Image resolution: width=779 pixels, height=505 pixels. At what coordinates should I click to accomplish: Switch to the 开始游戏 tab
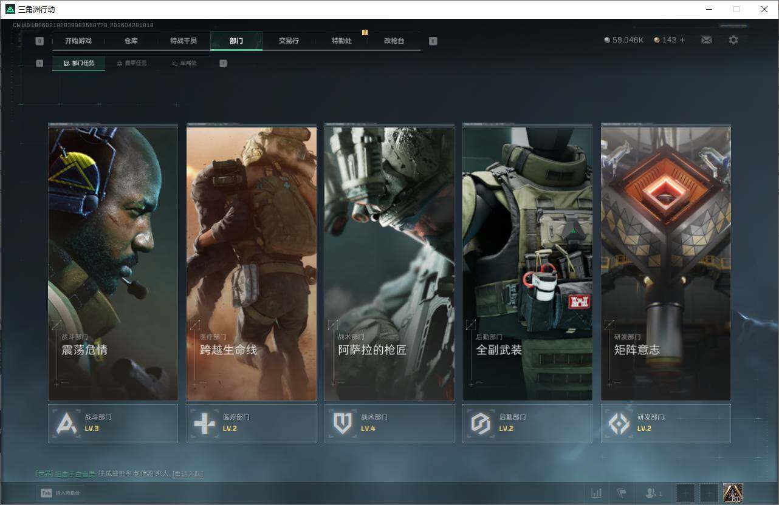(78, 41)
